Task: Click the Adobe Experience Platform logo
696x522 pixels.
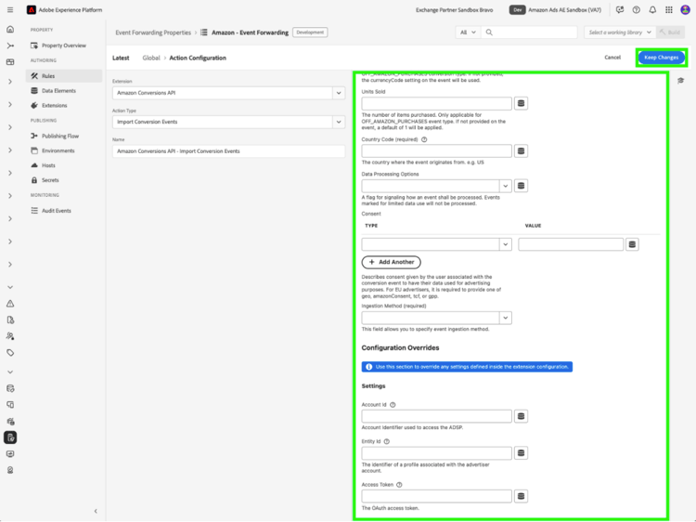Action: [31, 10]
